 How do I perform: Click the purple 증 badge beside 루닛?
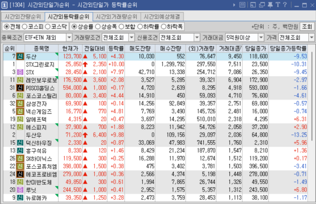click(x=20, y=190)
